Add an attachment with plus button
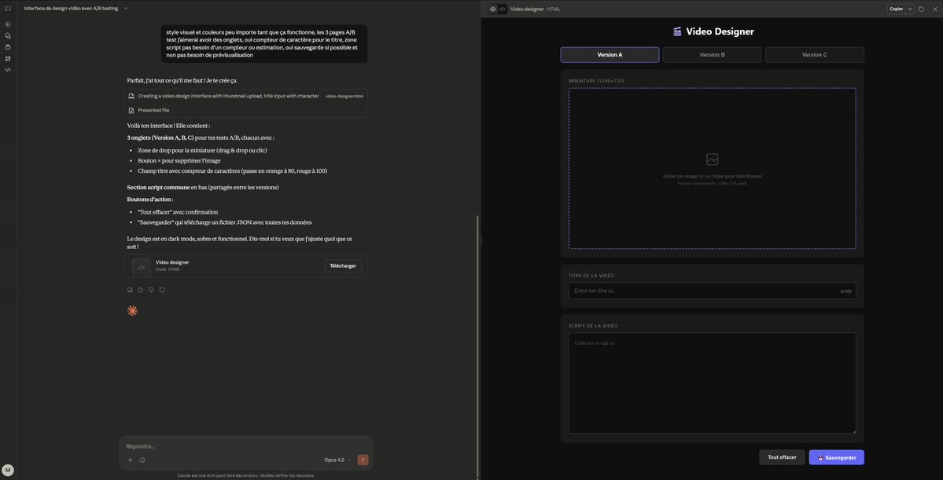Screen dimensions: 943x480 coord(130,460)
